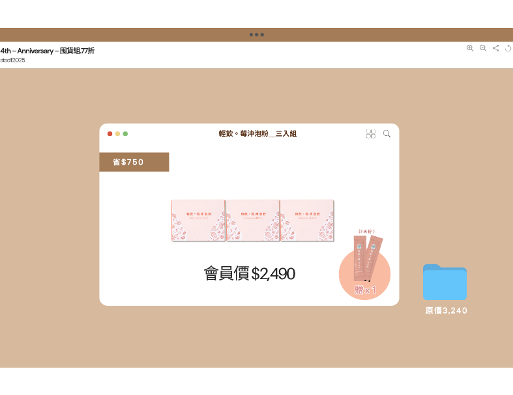Click the 4th-Anniversary page title

(48, 51)
